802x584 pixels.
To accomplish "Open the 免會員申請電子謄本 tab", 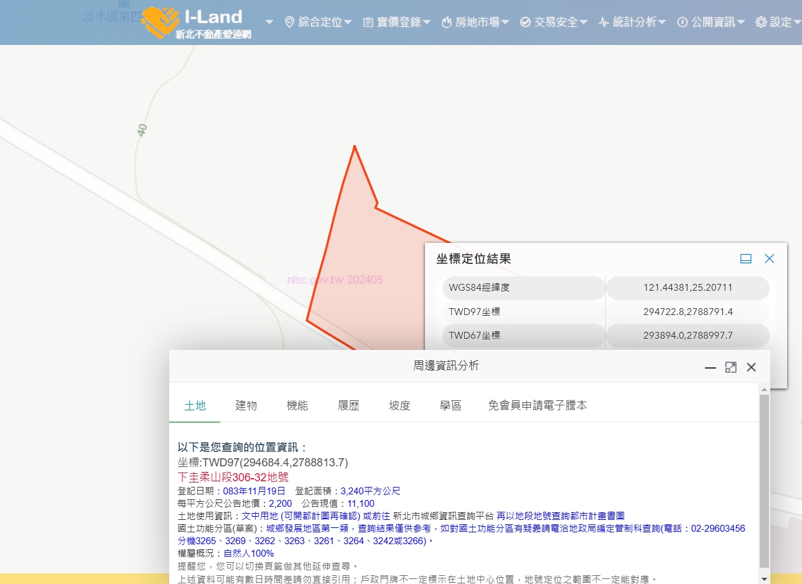I will click(537, 405).
